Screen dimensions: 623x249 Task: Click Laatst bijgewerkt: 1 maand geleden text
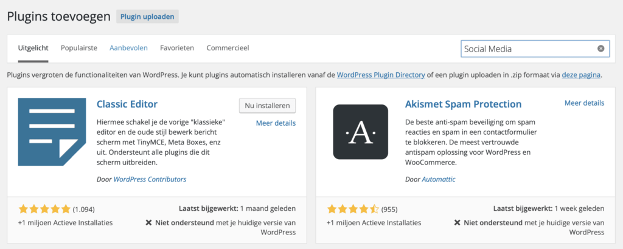pos(237,208)
